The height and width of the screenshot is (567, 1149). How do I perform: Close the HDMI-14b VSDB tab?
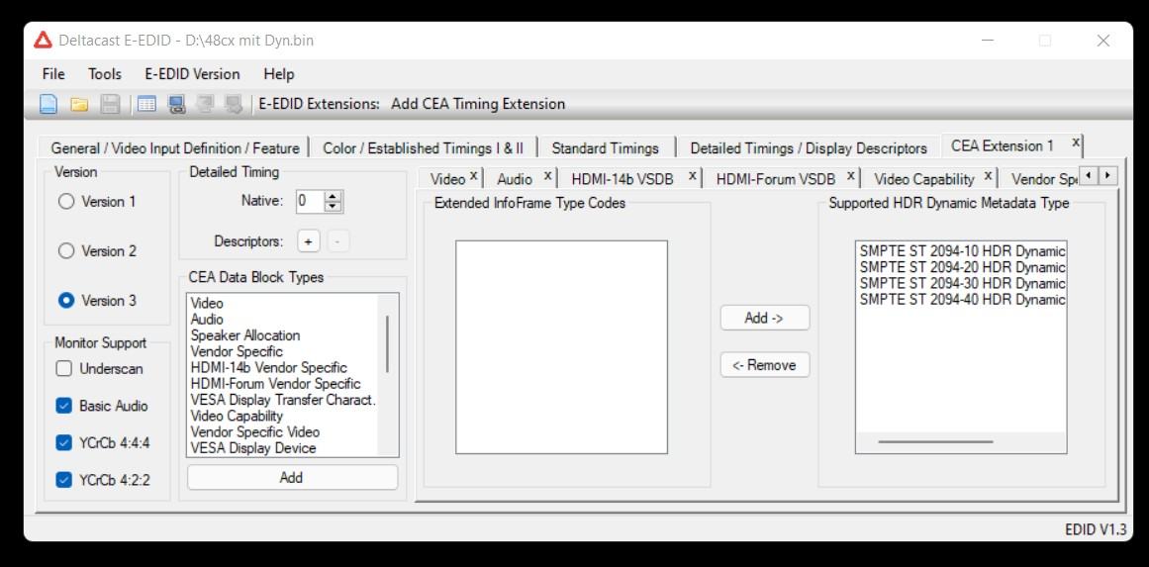click(x=693, y=176)
